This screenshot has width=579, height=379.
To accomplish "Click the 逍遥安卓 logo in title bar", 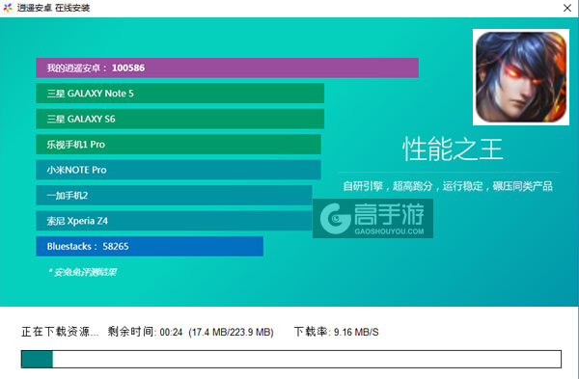I will (x=8, y=8).
